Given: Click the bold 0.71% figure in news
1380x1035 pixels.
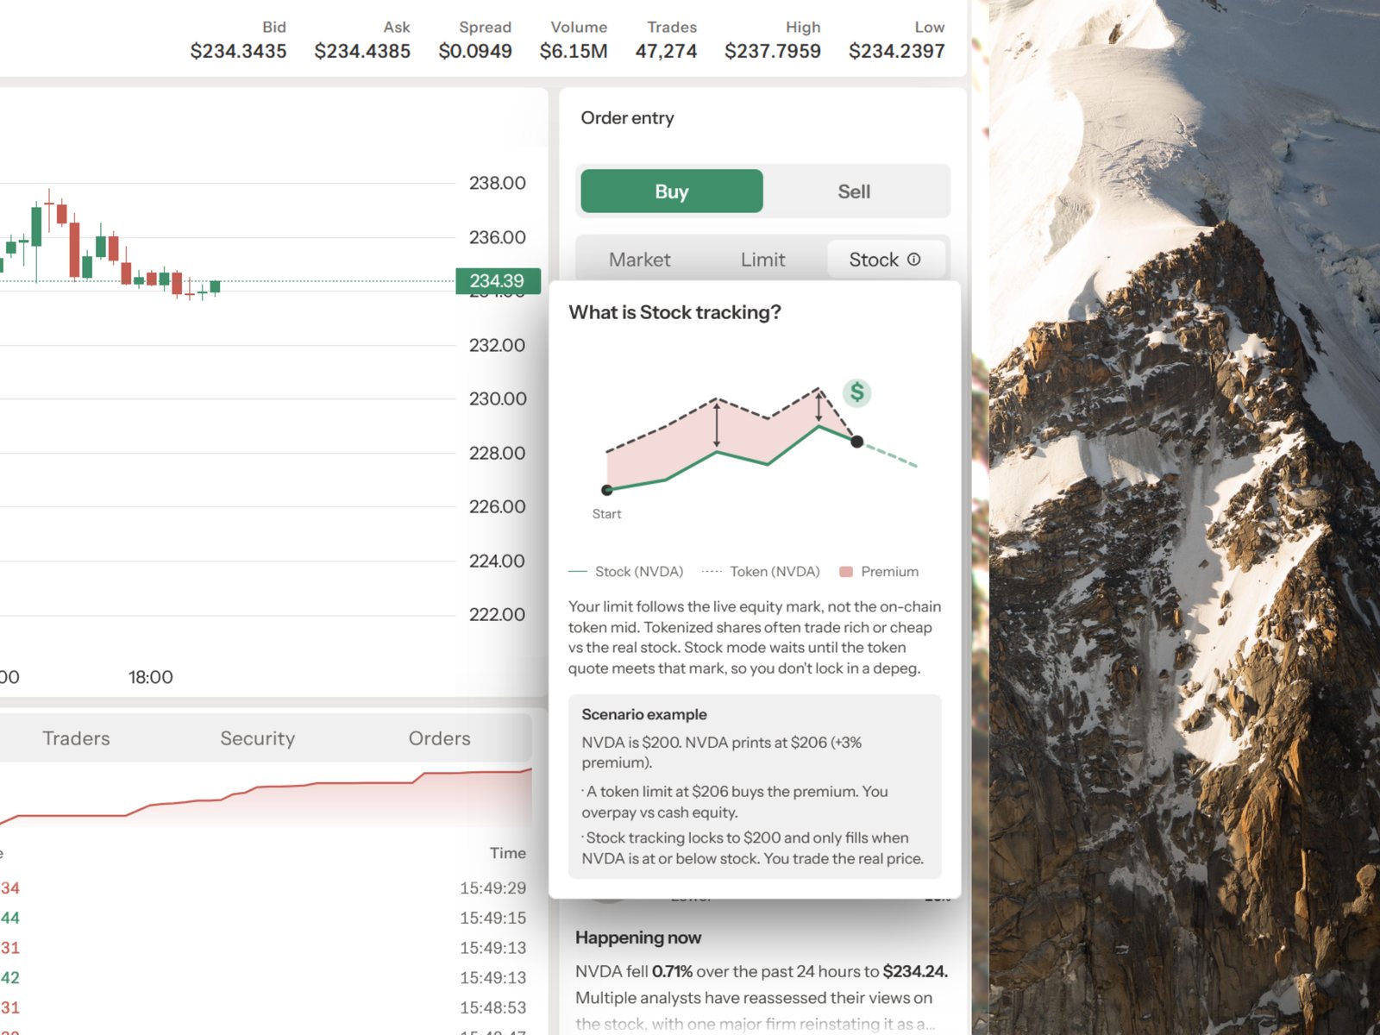Looking at the screenshot, I should pyautogui.click(x=673, y=971).
